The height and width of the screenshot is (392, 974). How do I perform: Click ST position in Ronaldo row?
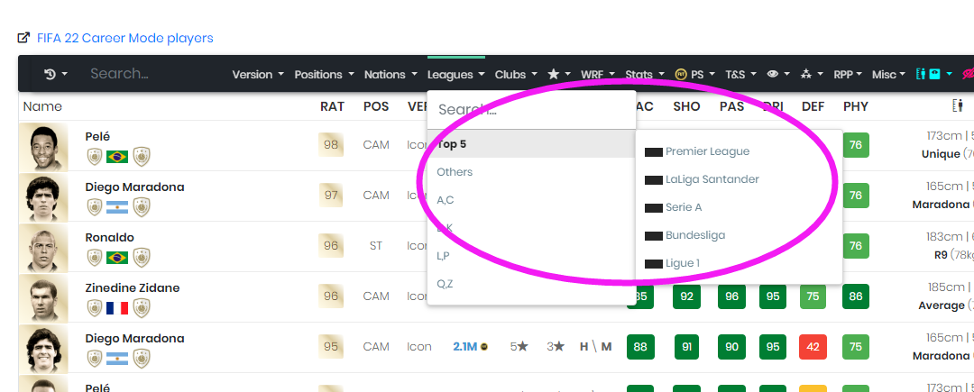pyautogui.click(x=375, y=246)
